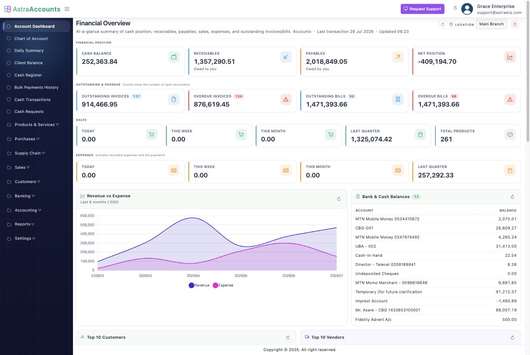Select the Imprest Account row
This screenshot has width=530, height=355.
(436, 301)
